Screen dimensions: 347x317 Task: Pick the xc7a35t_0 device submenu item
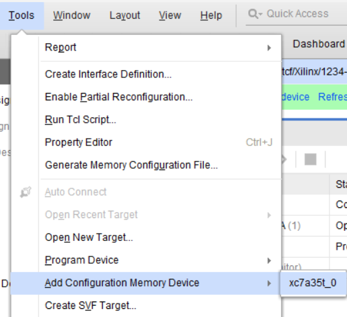pos(313,283)
